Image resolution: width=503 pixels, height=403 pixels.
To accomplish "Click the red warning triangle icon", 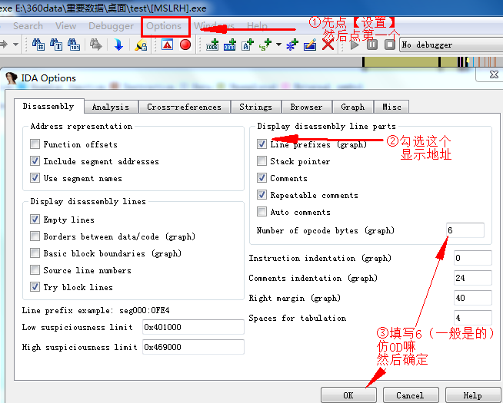I will tap(167, 45).
